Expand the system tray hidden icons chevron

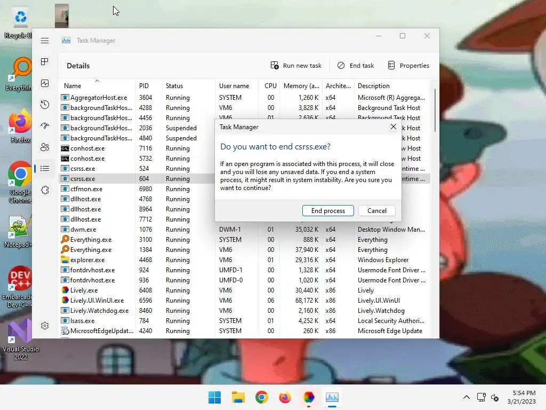pos(467,397)
